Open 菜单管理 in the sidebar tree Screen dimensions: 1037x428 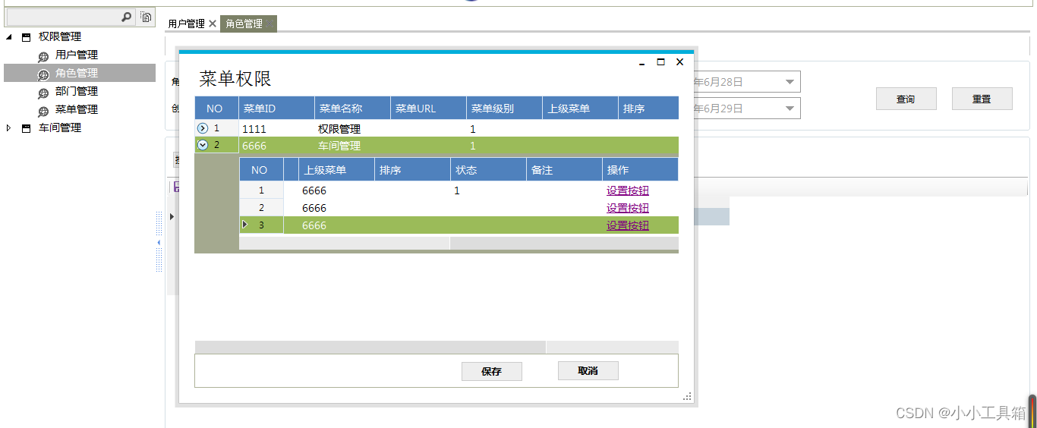[x=77, y=109]
